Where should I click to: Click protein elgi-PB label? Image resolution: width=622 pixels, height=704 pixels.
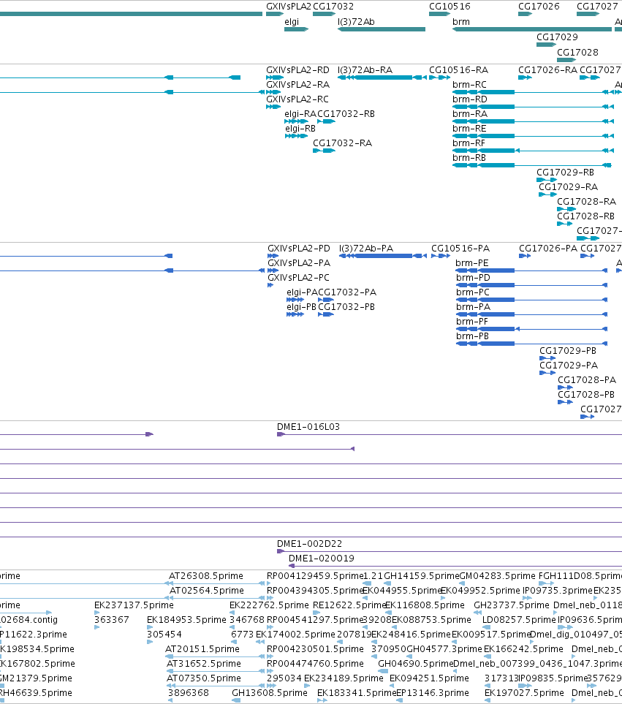pos(302,307)
